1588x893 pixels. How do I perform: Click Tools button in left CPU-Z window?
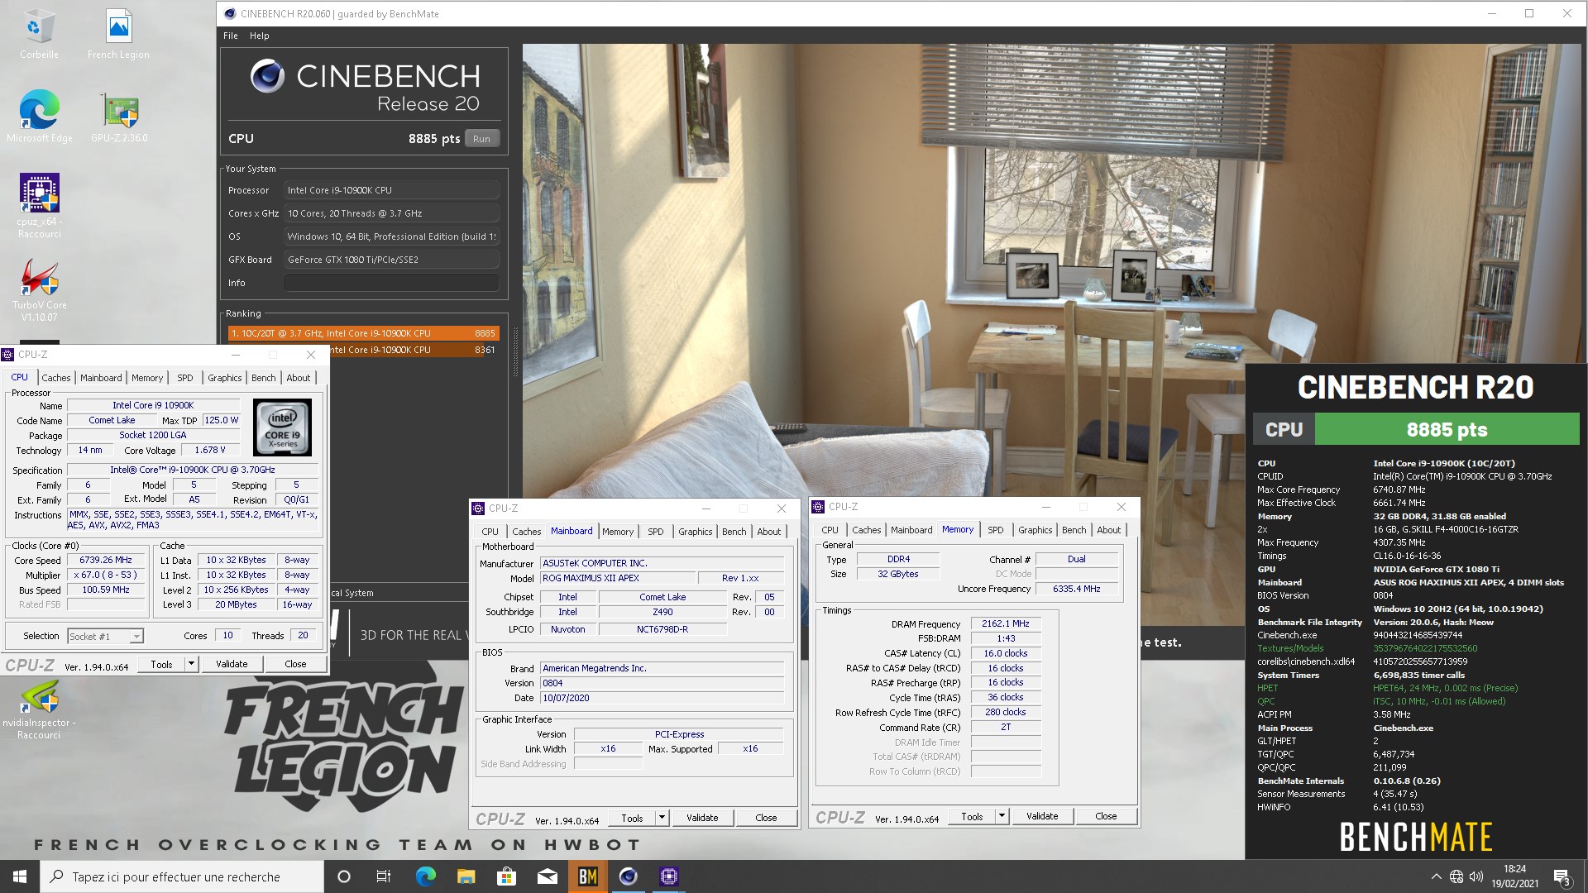tap(161, 664)
